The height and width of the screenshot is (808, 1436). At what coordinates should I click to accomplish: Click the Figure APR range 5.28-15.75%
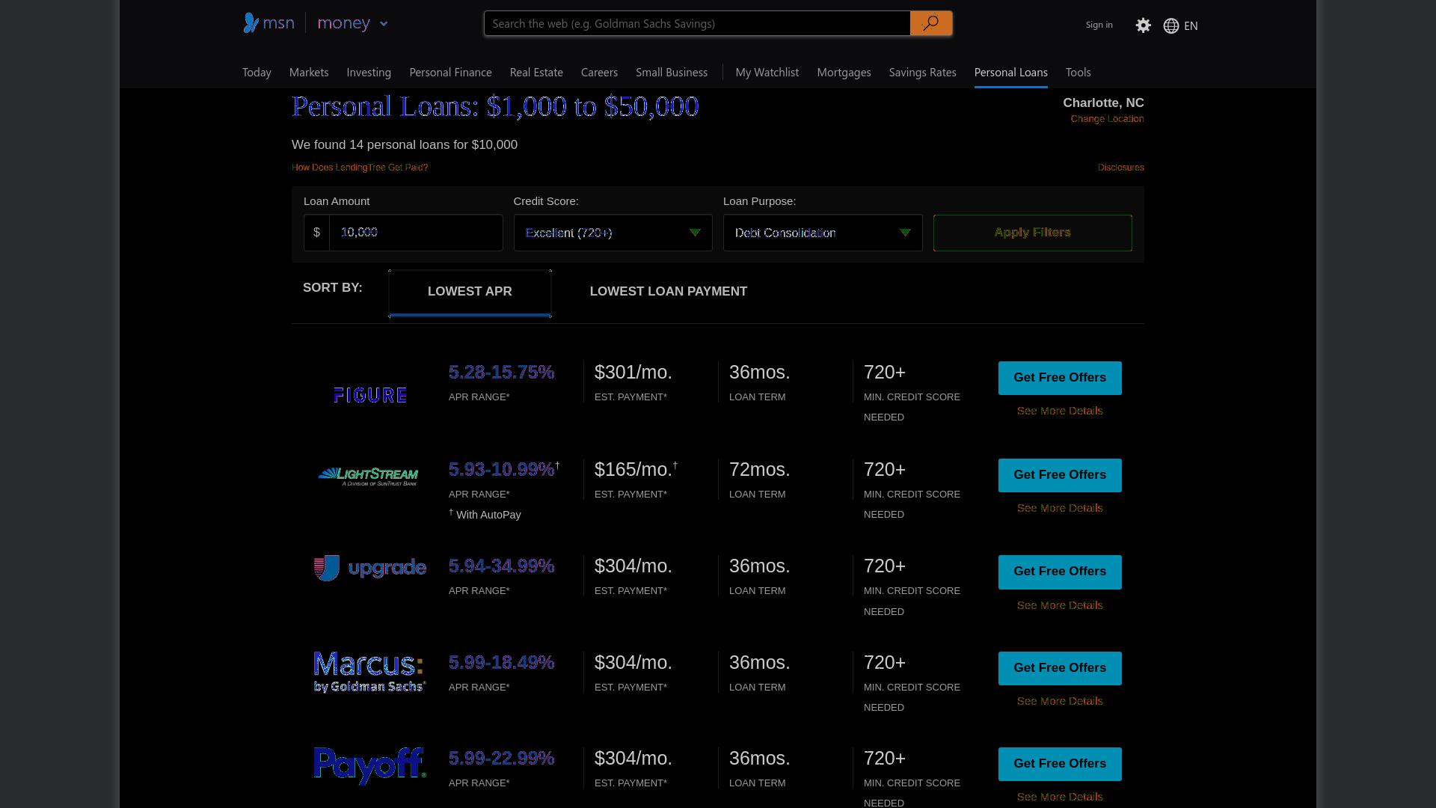point(501,372)
